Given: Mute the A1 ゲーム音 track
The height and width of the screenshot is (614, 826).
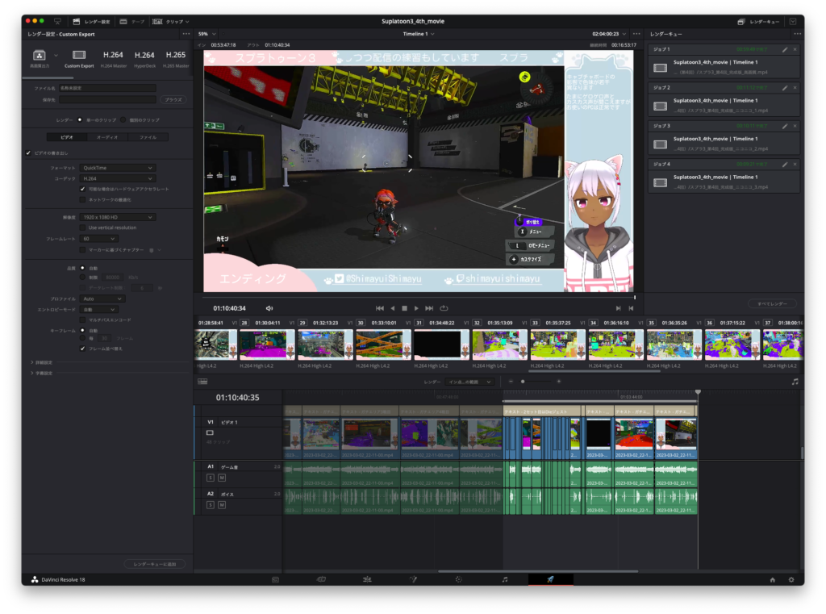Looking at the screenshot, I should point(222,478).
